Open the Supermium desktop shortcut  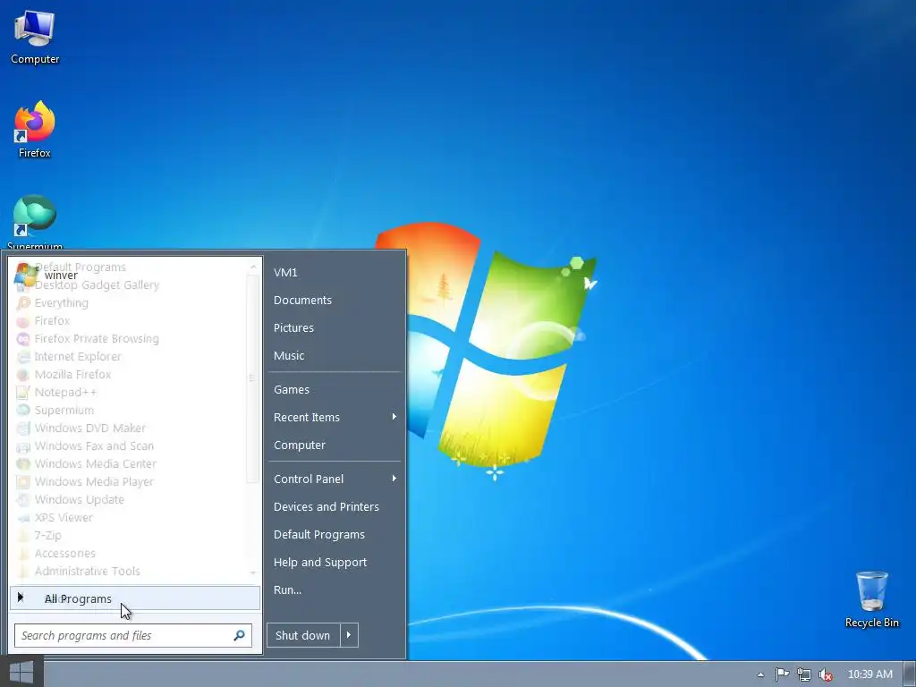[35, 223]
